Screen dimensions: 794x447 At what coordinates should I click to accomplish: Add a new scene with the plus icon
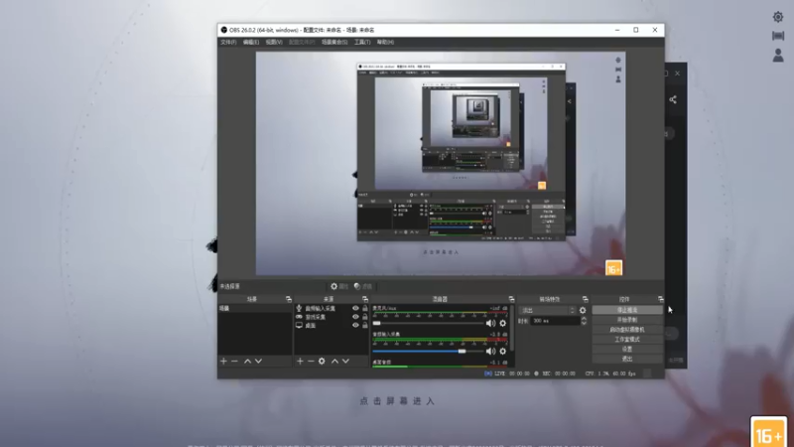[224, 361]
